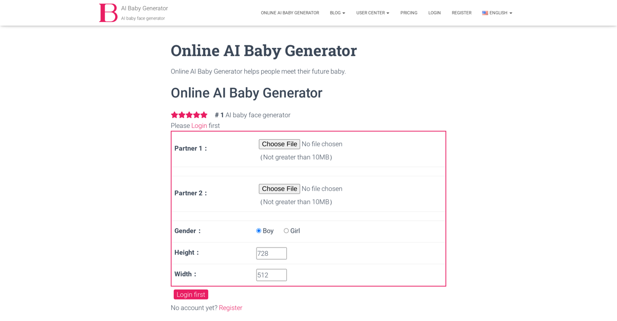Viewport: 617px width, 321px height.
Task: Choose file for Partner 1
Action: [x=279, y=144]
